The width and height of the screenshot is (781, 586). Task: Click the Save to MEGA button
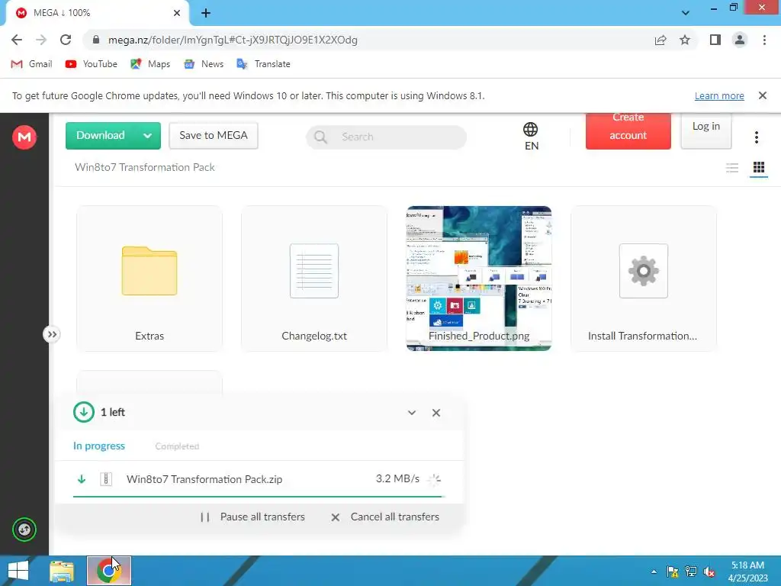(214, 136)
